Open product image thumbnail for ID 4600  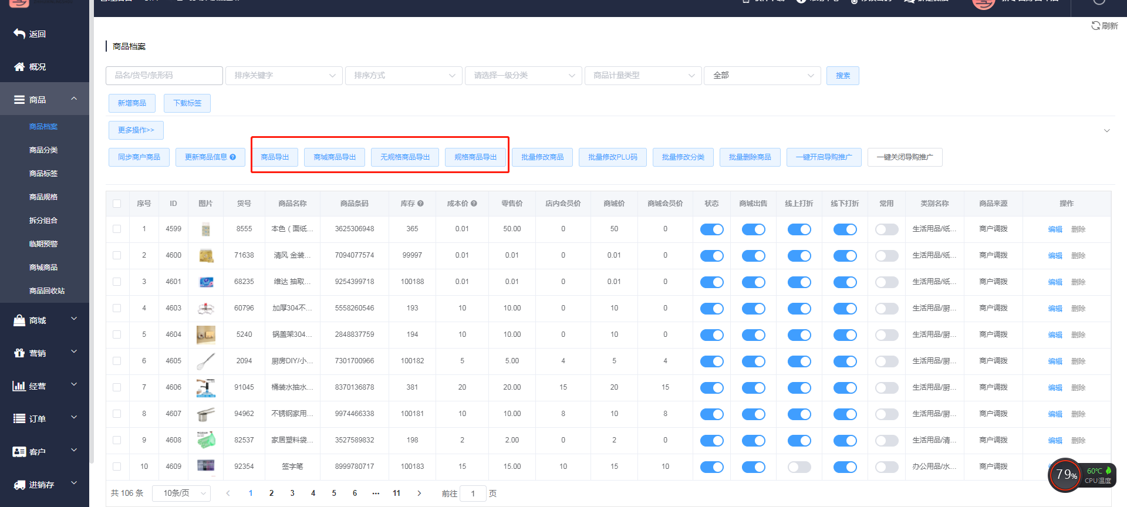[205, 255]
